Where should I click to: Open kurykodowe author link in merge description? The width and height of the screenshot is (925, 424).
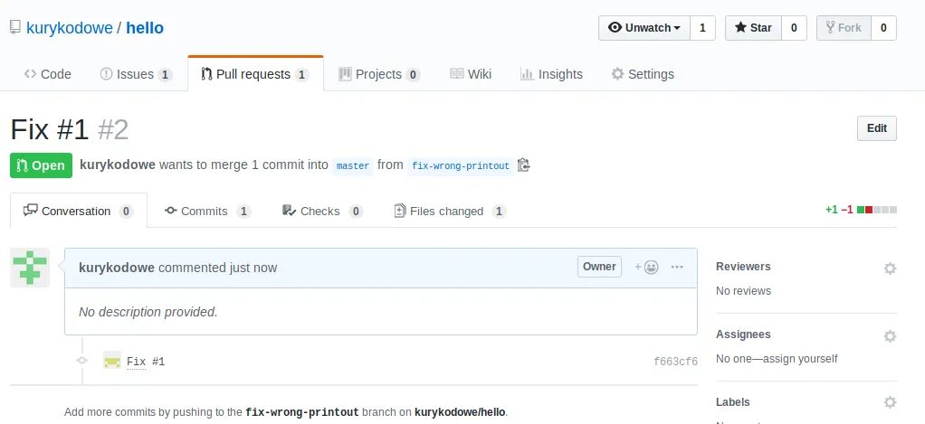coord(118,165)
